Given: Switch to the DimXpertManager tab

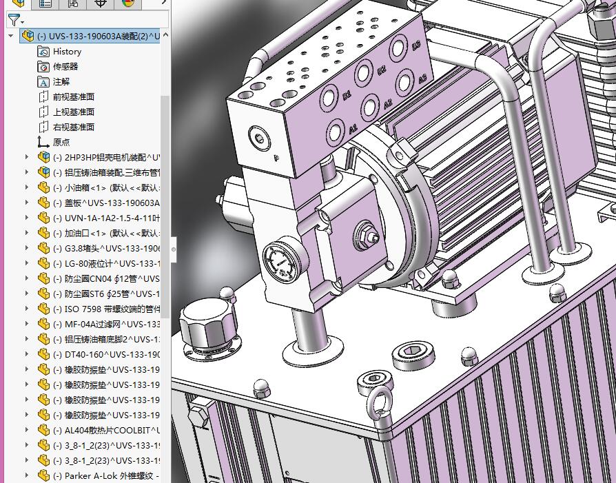Looking at the screenshot, I should [100, 3].
